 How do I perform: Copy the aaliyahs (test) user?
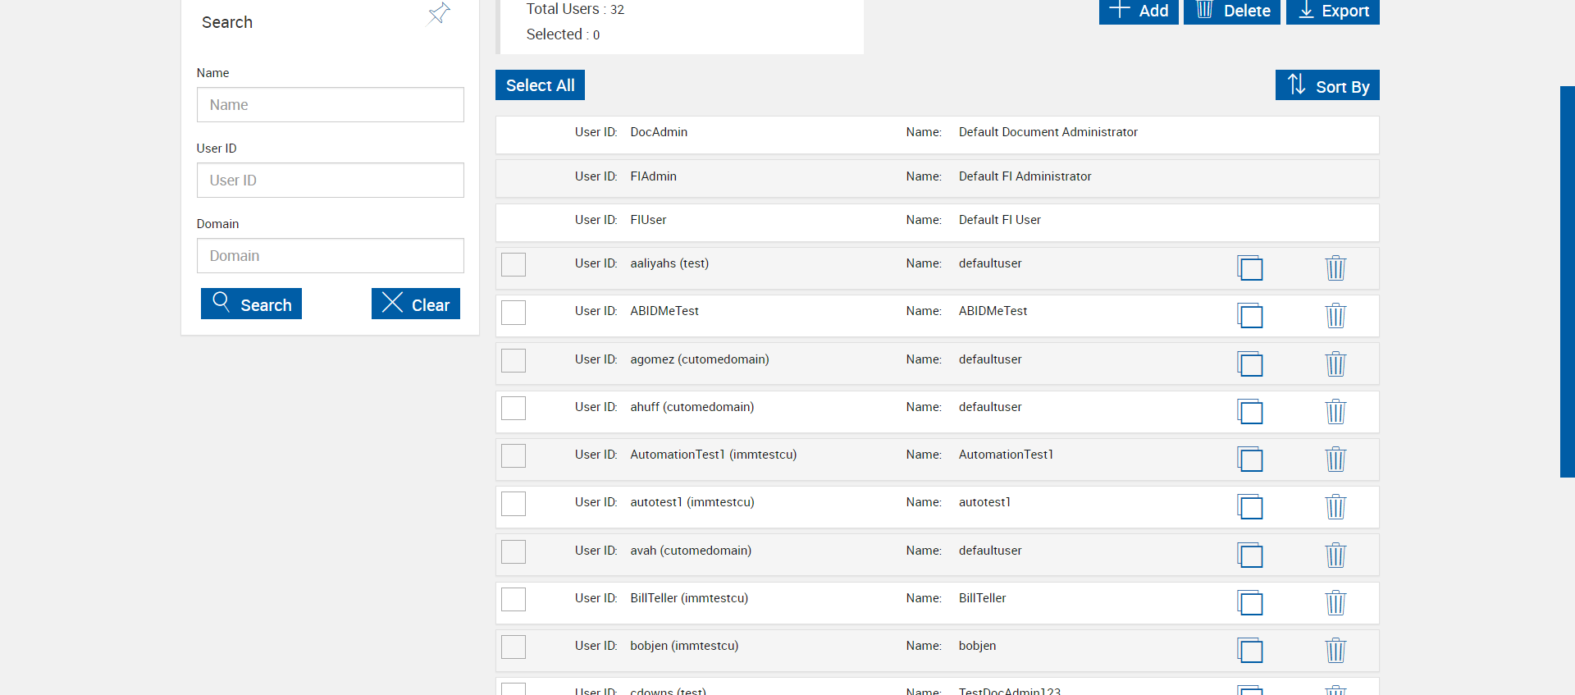(x=1250, y=267)
